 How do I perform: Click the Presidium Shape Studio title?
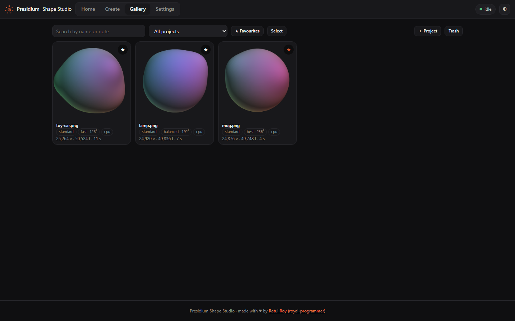(x=44, y=9)
